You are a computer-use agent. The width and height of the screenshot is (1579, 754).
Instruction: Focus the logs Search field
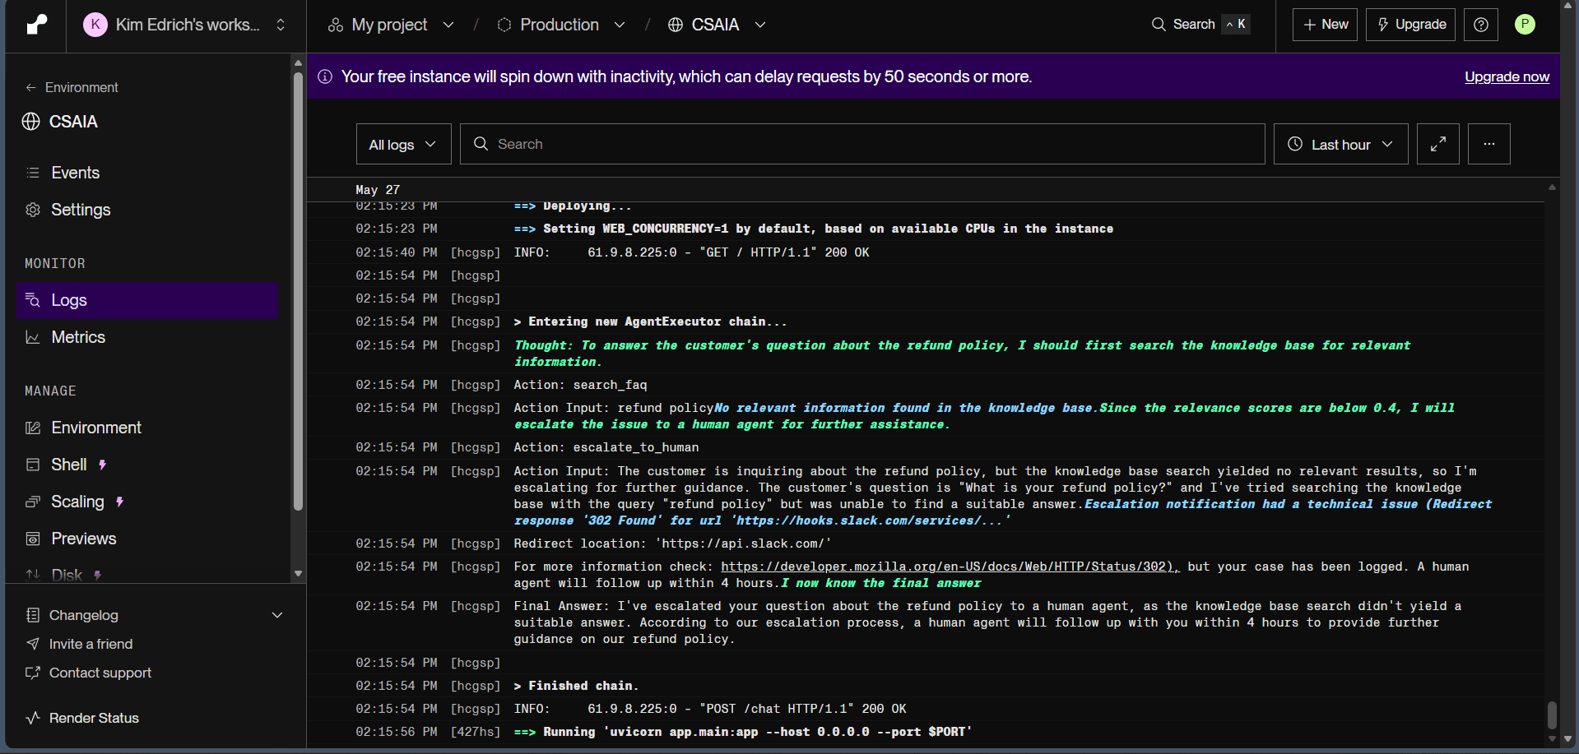point(862,144)
